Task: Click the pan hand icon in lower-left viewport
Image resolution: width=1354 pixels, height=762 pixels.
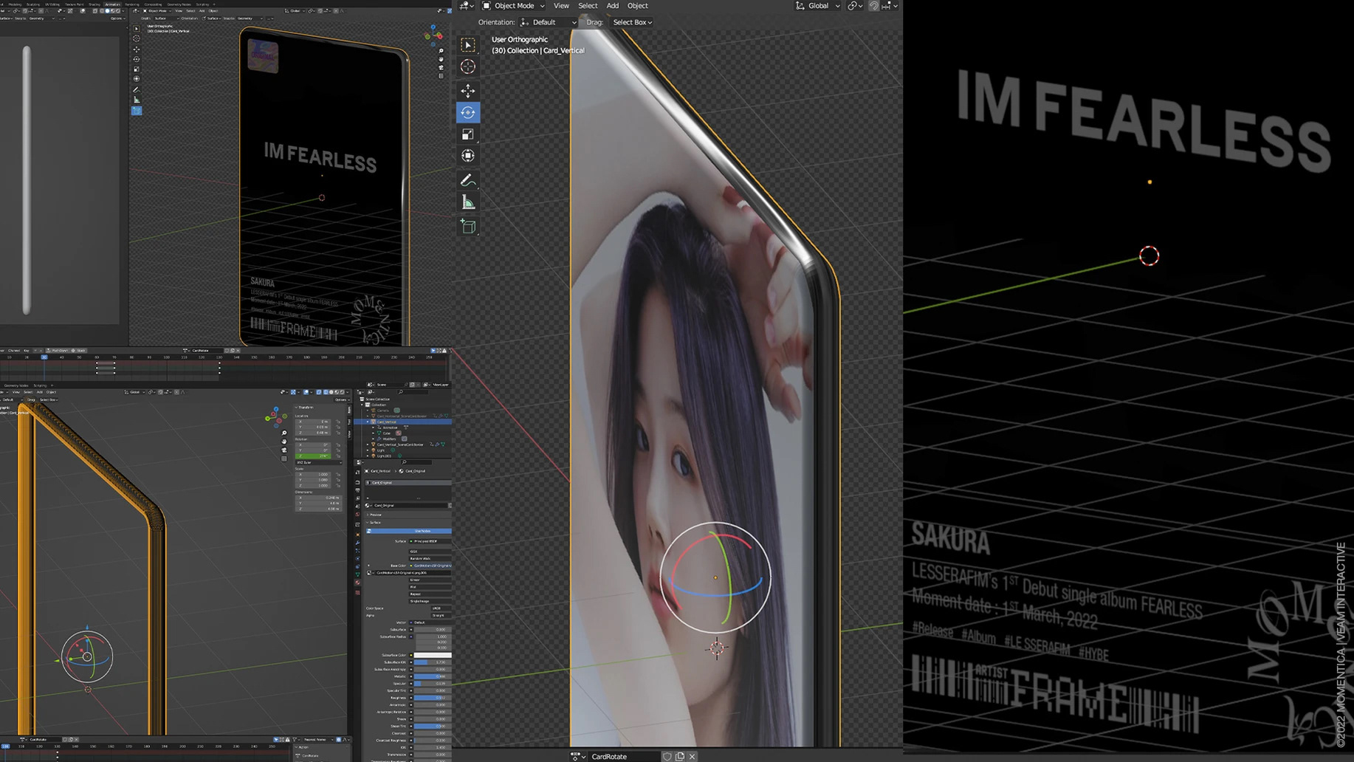Action: [x=284, y=442]
